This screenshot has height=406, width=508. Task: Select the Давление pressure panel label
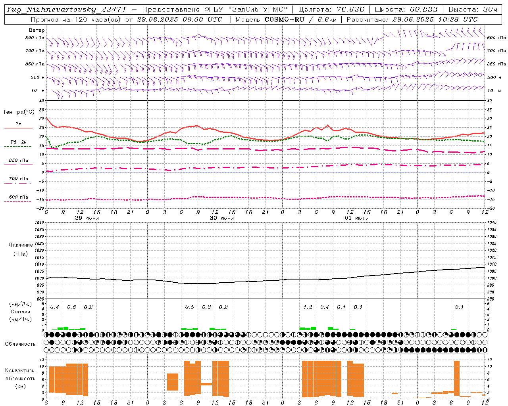[x=21, y=245]
